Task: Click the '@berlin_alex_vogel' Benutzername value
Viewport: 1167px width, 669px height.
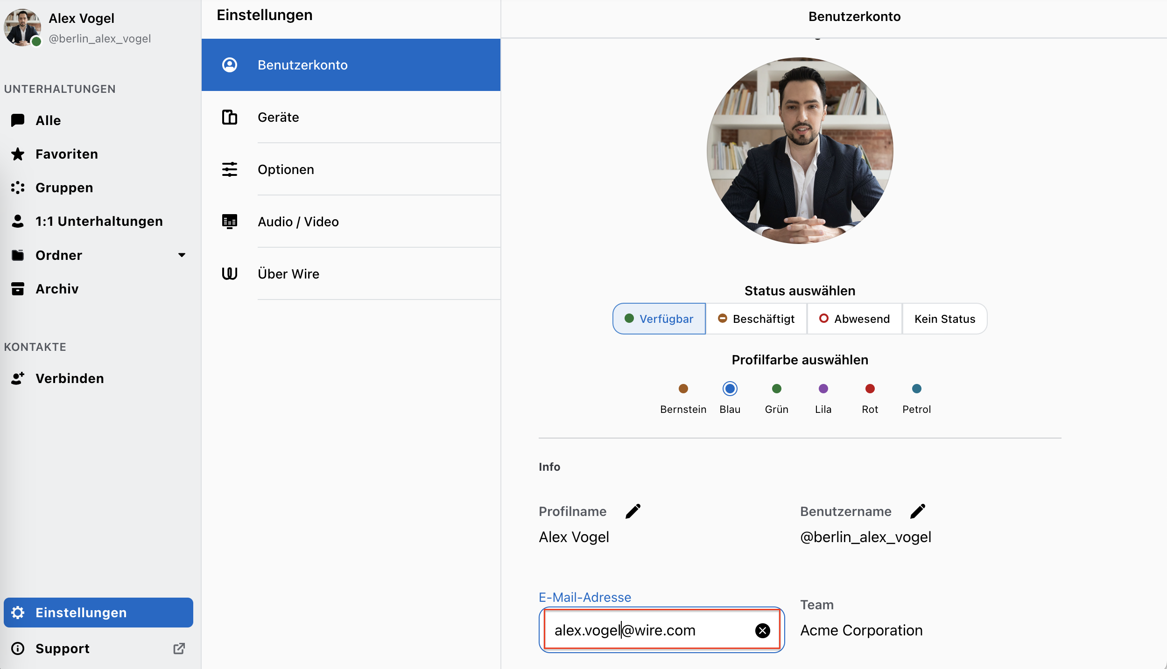Action: 865,537
